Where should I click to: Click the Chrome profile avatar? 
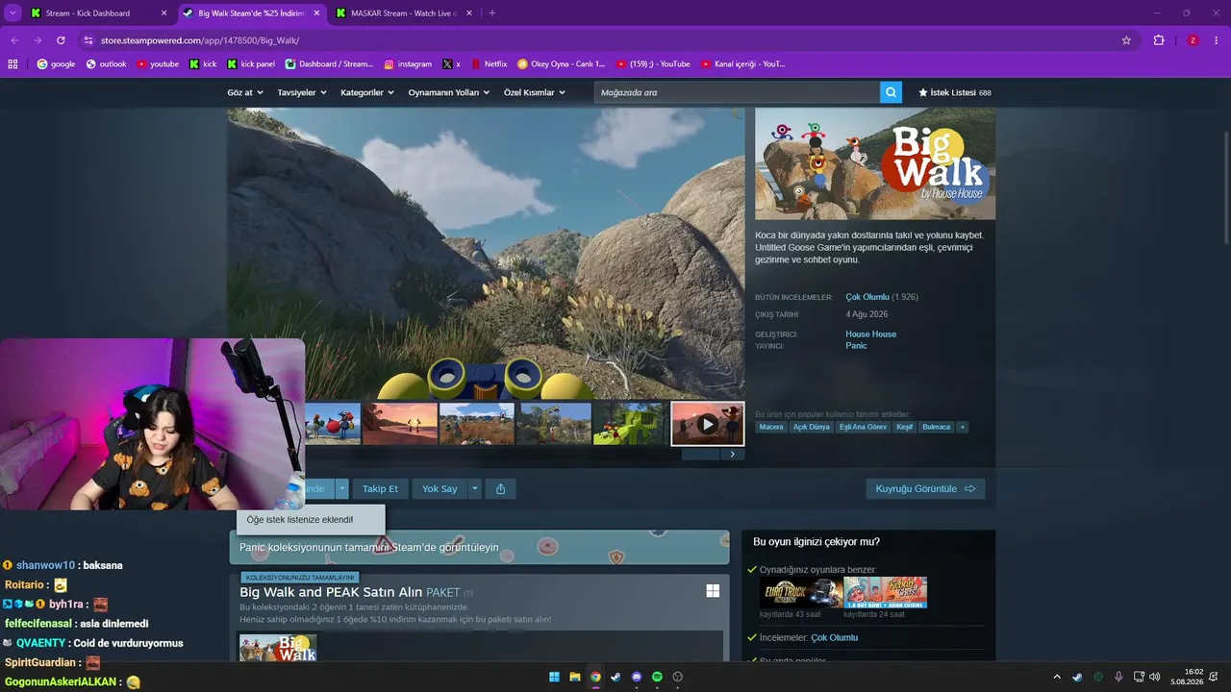1193,40
